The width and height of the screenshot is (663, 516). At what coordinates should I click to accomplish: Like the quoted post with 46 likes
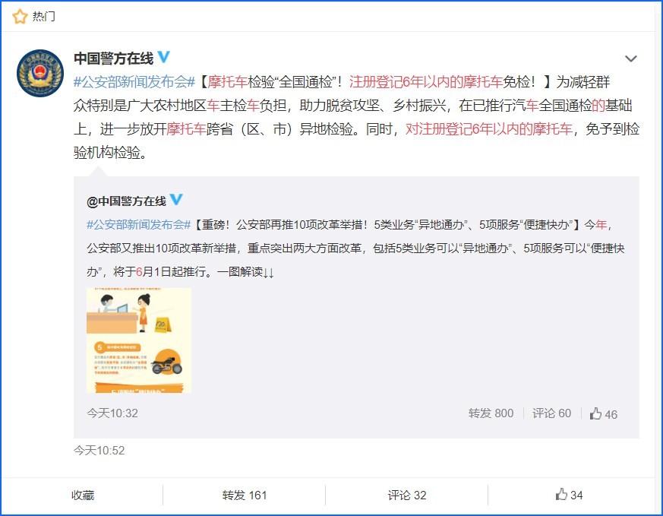pos(603,413)
